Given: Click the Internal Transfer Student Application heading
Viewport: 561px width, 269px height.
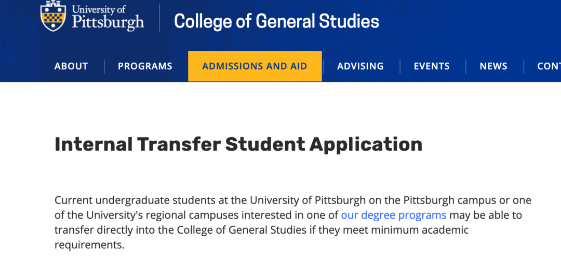Looking at the screenshot, I should (238, 144).
